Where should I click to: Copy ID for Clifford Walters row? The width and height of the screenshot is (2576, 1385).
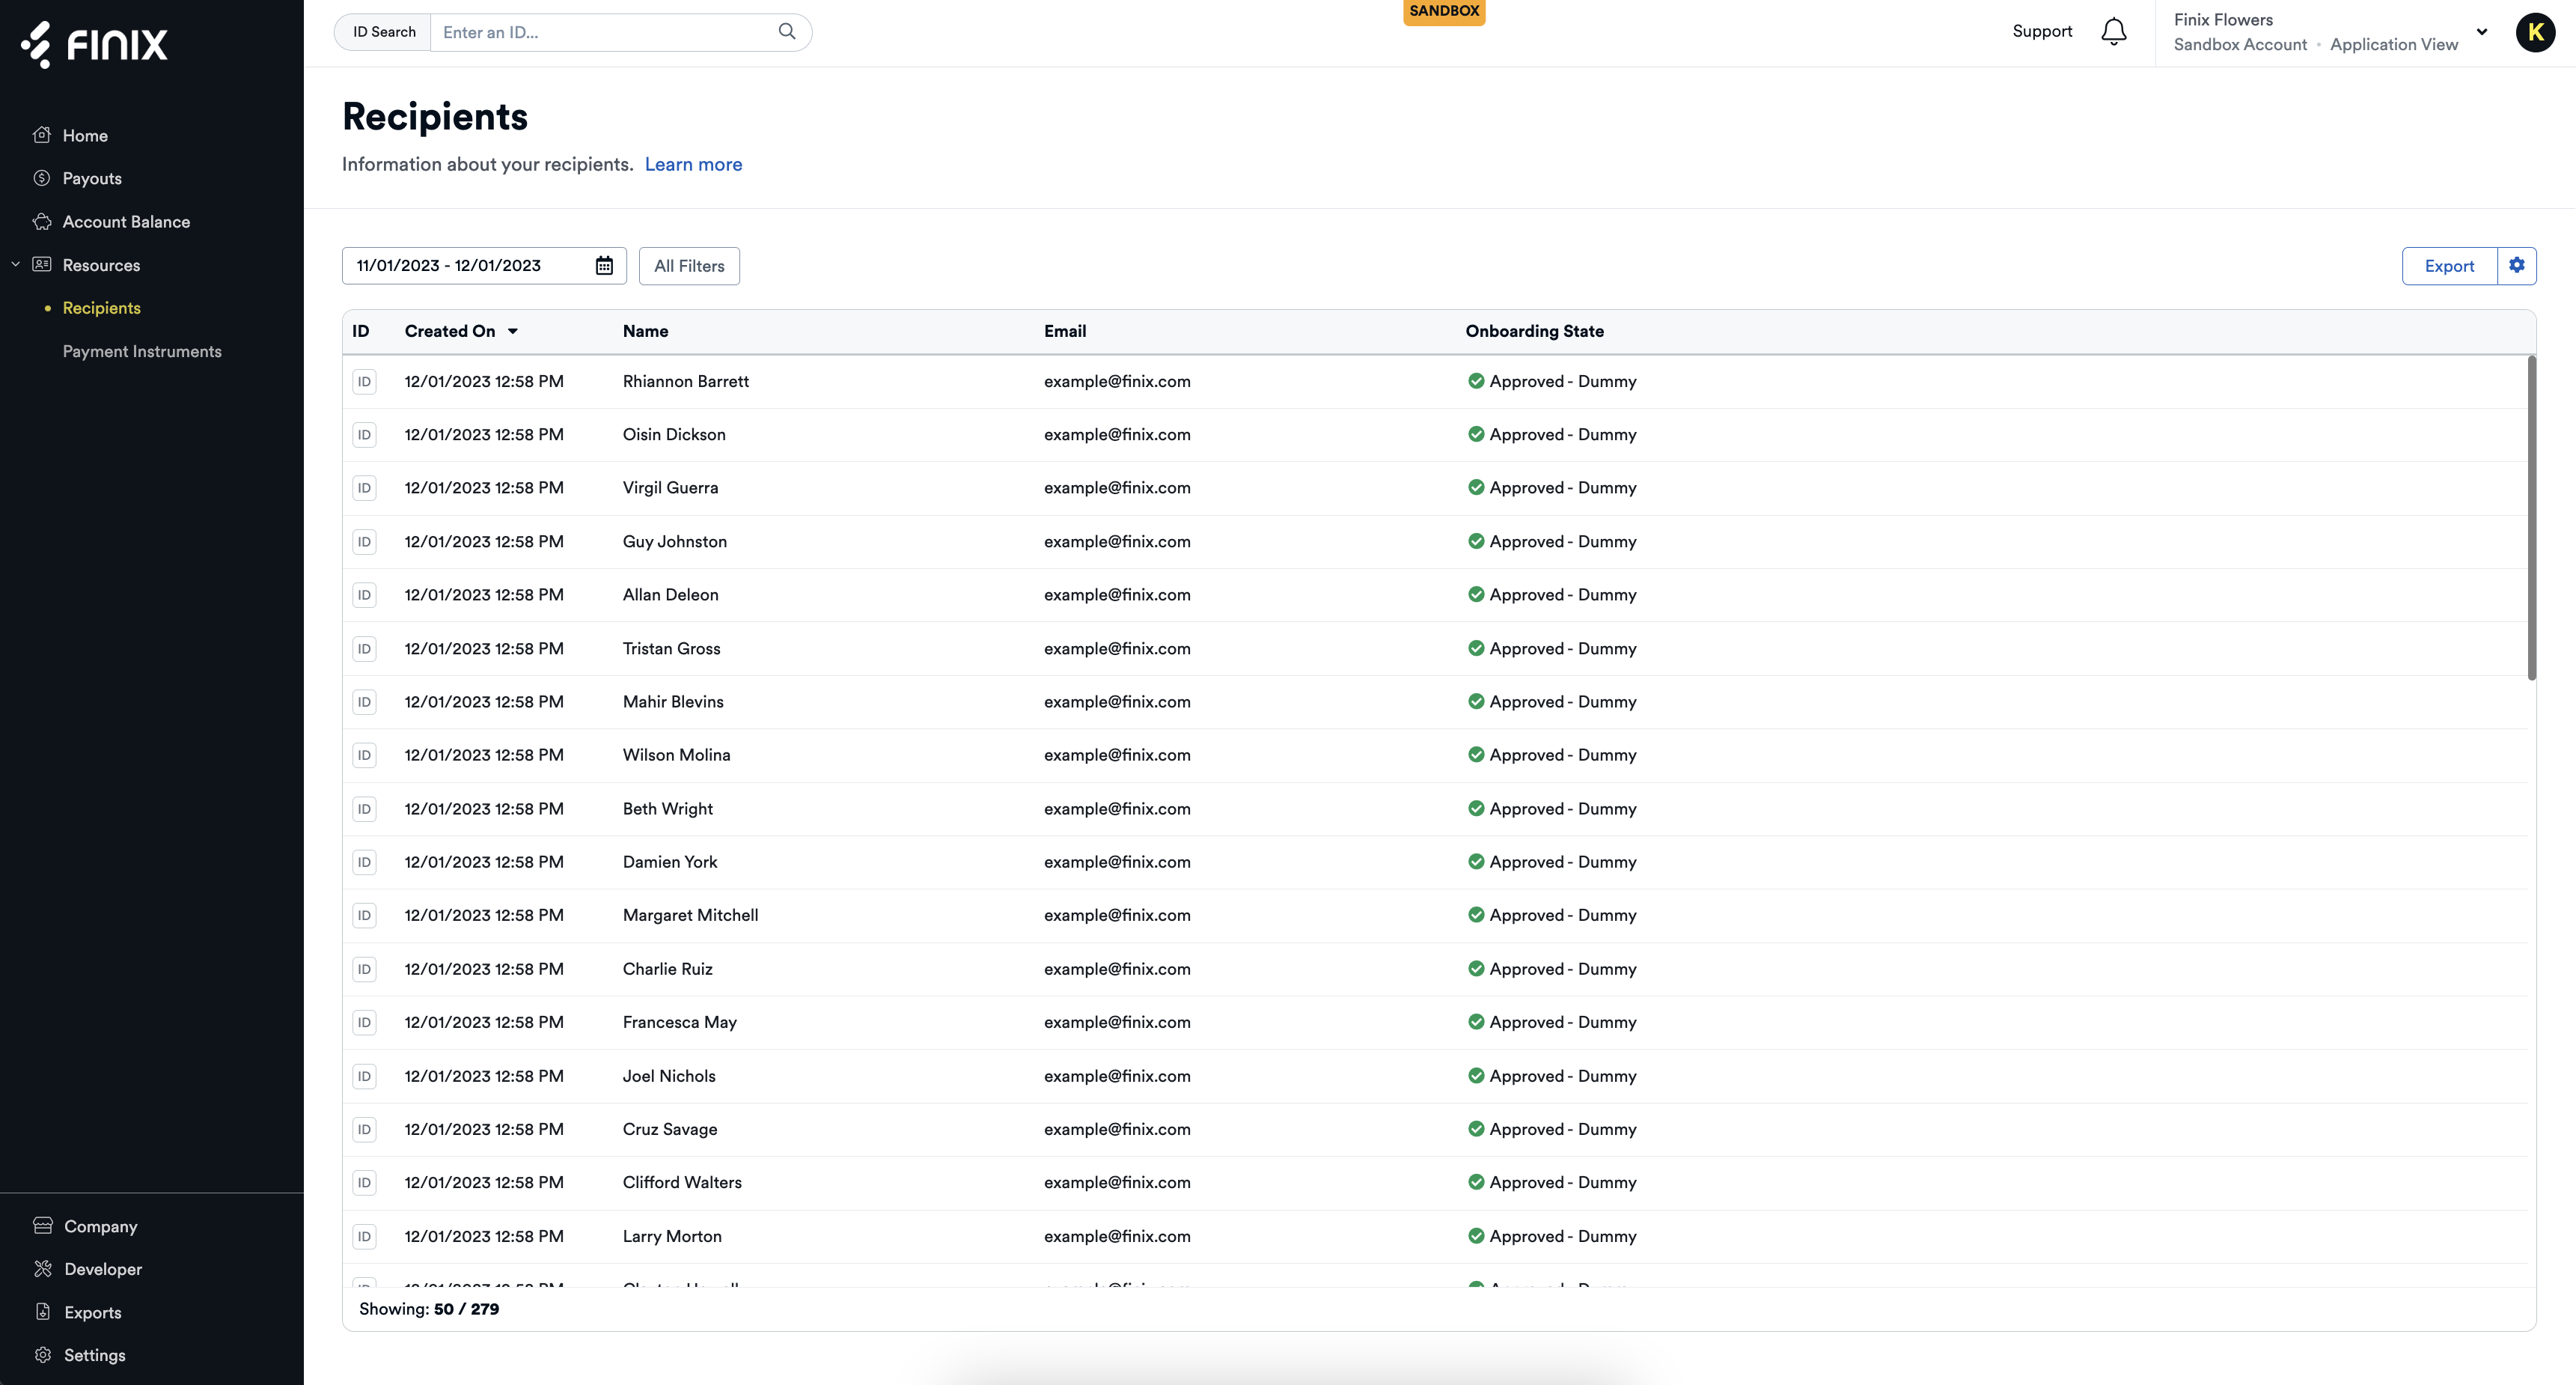pos(364,1182)
